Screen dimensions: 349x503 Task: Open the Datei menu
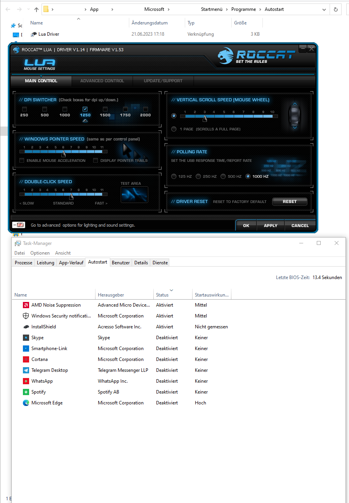pos(19,253)
